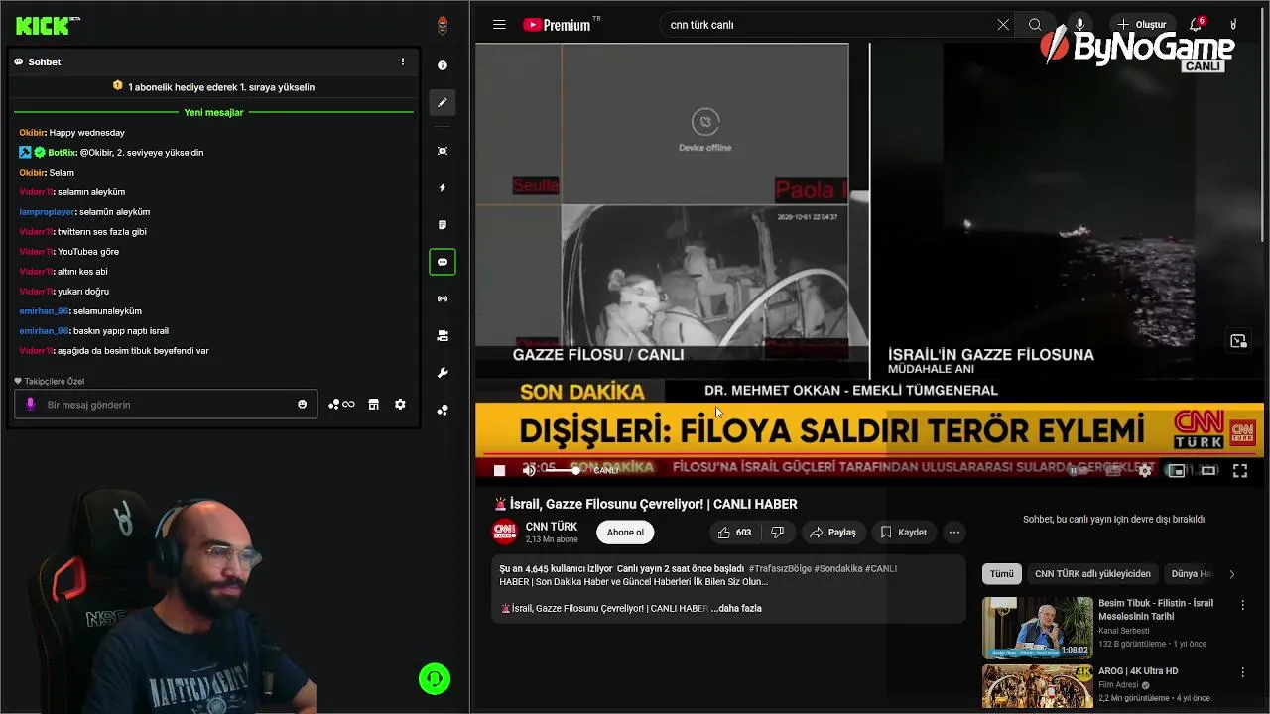Image resolution: width=1270 pixels, height=714 pixels.
Task: Expand description with ...daha fazla
Action: [736, 608]
